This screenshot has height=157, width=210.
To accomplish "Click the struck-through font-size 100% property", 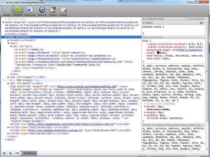I will tap(158, 110).
